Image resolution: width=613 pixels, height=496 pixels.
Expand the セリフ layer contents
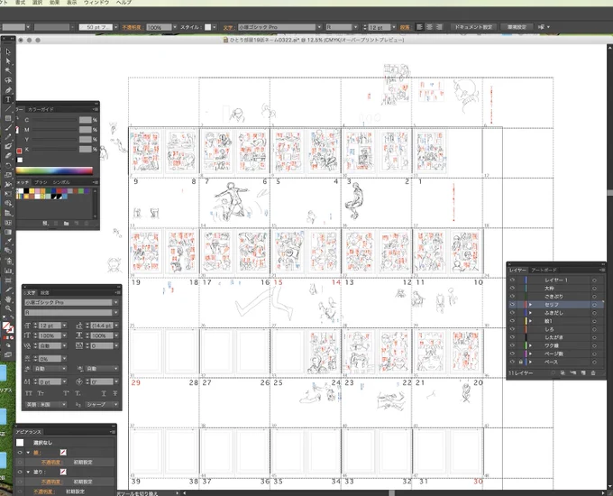click(530, 304)
